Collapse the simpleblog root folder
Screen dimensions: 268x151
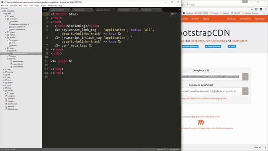point(3,11)
